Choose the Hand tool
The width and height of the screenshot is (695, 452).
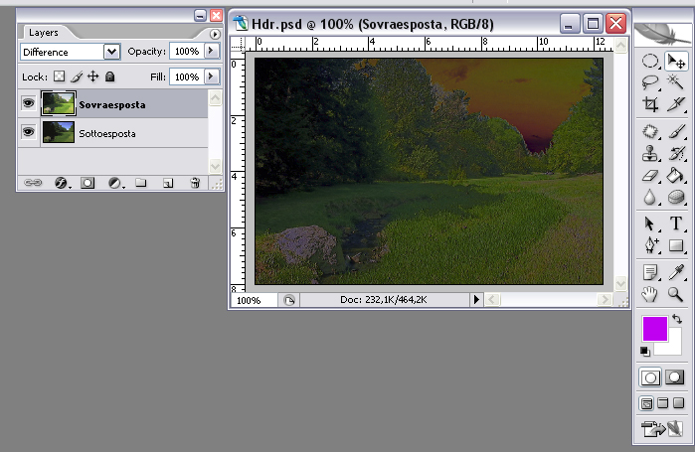click(x=651, y=293)
